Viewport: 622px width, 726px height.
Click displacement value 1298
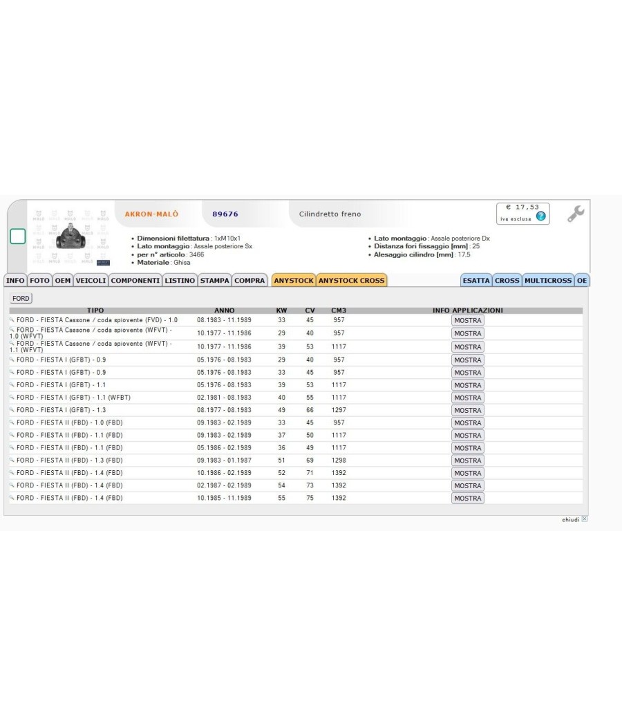click(339, 460)
